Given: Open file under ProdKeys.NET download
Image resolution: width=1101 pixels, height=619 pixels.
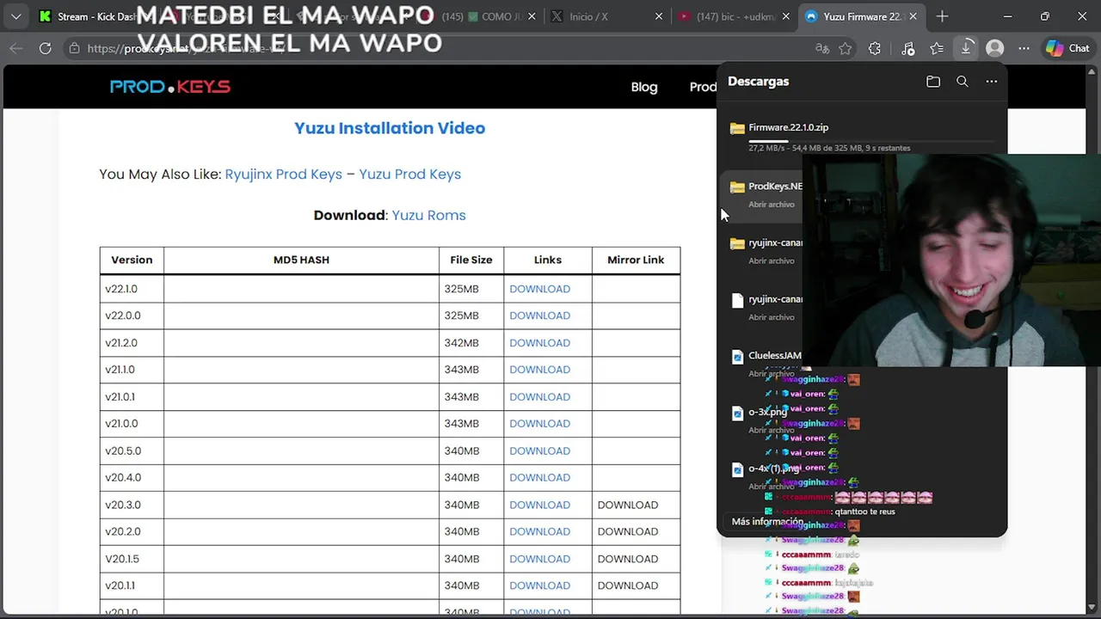Looking at the screenshot, I should [772, 205].
